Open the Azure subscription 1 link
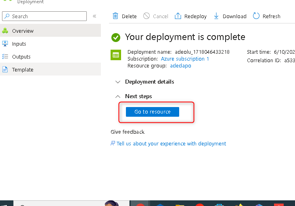Screen dimensions: 295x206 [185, 59]
